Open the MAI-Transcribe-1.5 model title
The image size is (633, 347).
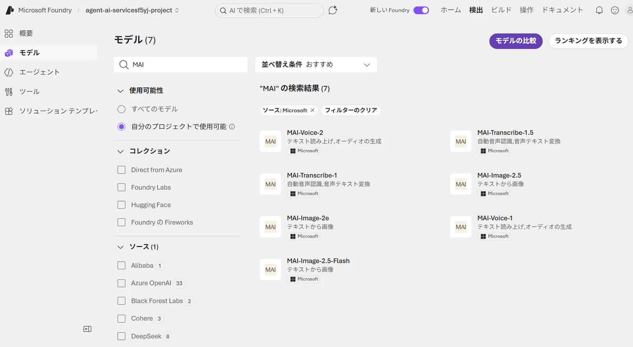coord(506,133)
